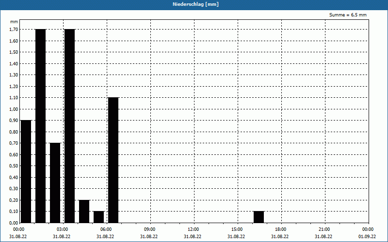Image resolution: width=388 pixels, height=242 pixels.
Task: Select the 15:00 time axis label
Action: pyautogui.click(x=237, y=229)
